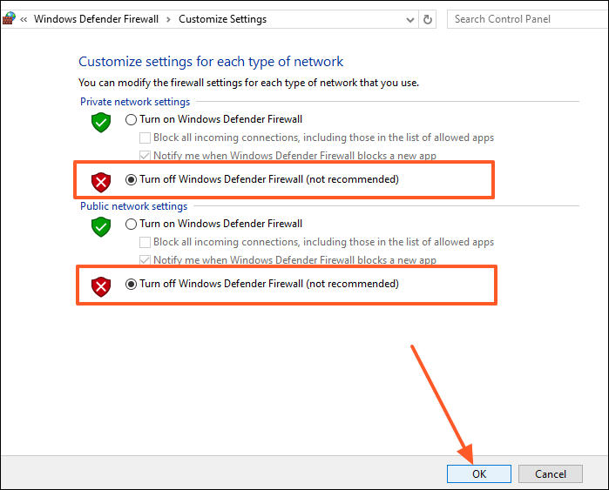Cancel the firewall settings changes
This screenshot has height=490, width=609.
(550, 474)
